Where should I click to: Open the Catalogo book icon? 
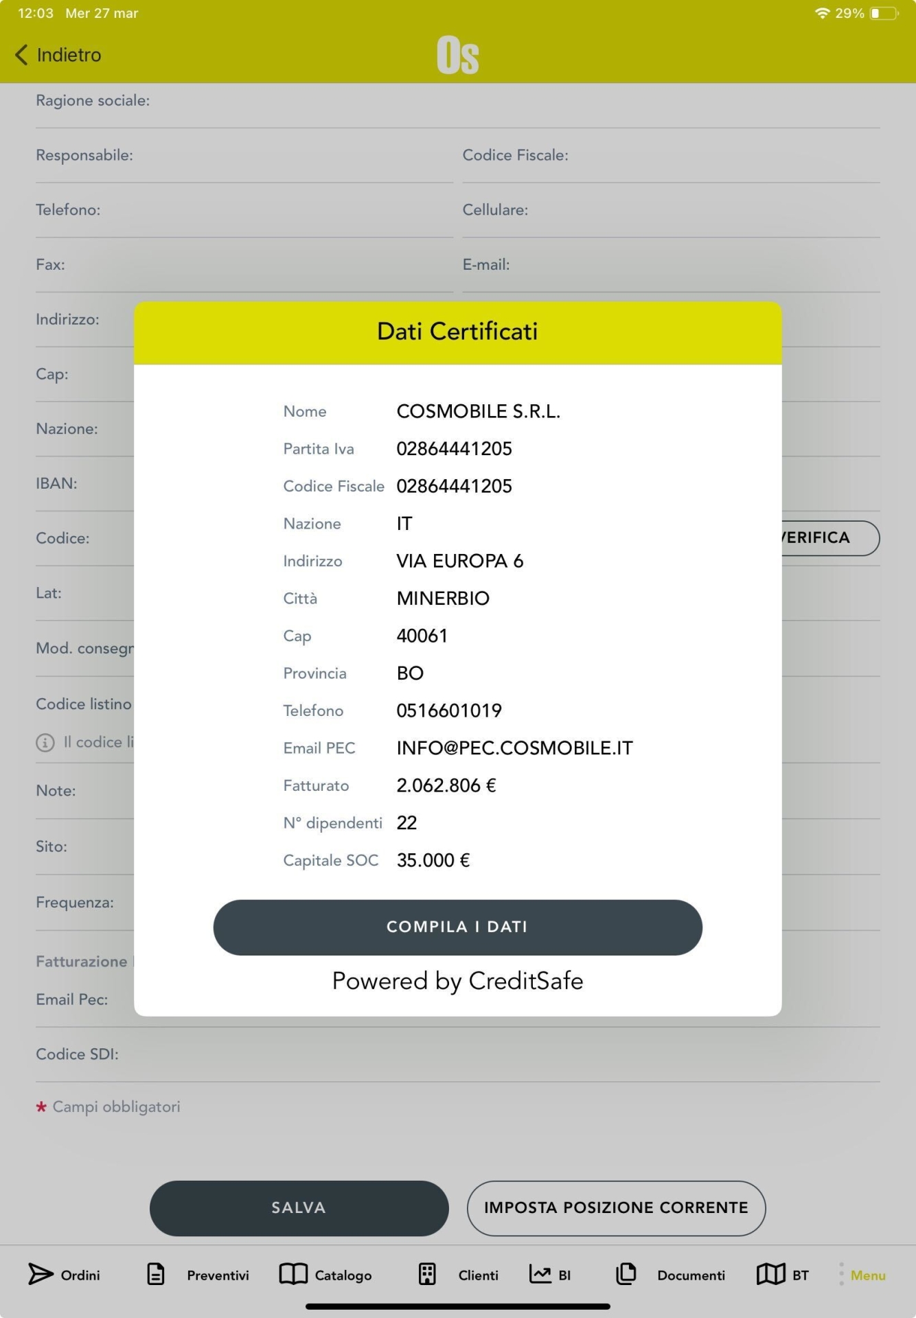tap(293, 1274)
